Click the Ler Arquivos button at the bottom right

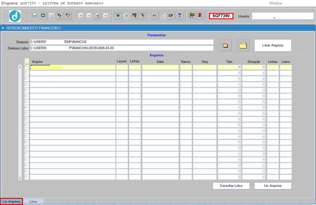273,186
